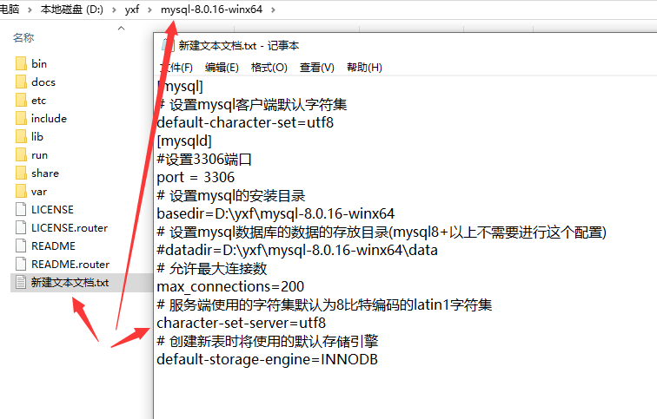
Task: Place cursor in the basedir=D:\yxf line
Action: click(x=275, y=213)
